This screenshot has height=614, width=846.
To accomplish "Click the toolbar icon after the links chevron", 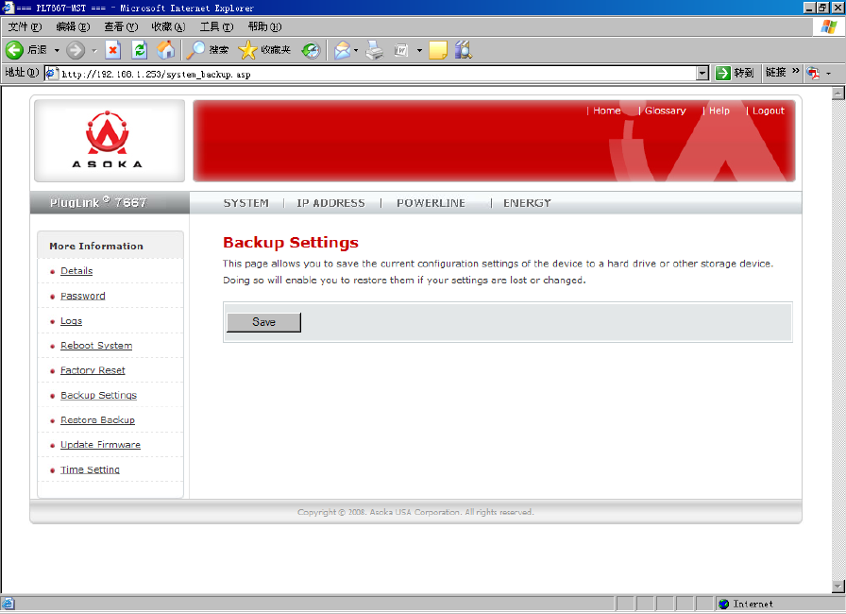I will [x=813, y=73].
